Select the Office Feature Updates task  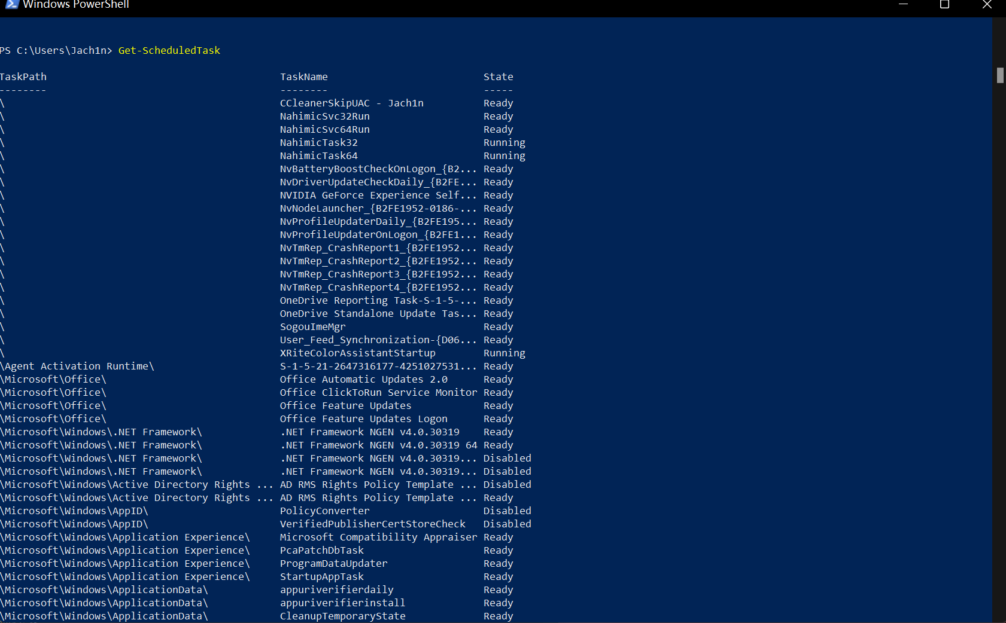[x=346, y=405]
